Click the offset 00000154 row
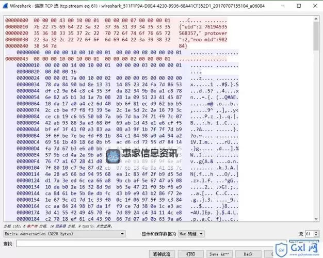This screenshot has height=258, width=323. click(127, 200)
